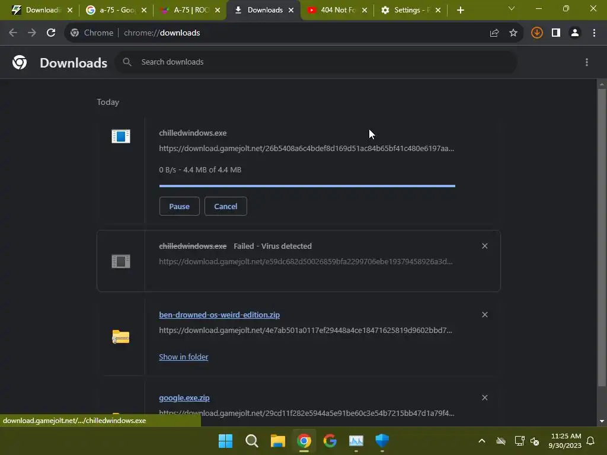This screenshot has width=607, height=455.
Task: Remove google.exe.zip from the list
Action: pos(485,398)
